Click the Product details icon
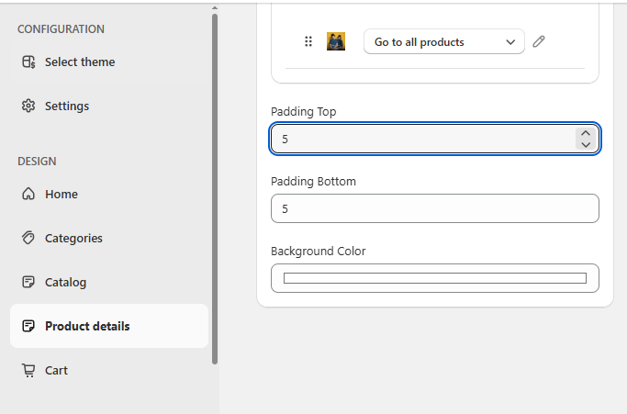 pyautogui.click(x=28, y=326)
